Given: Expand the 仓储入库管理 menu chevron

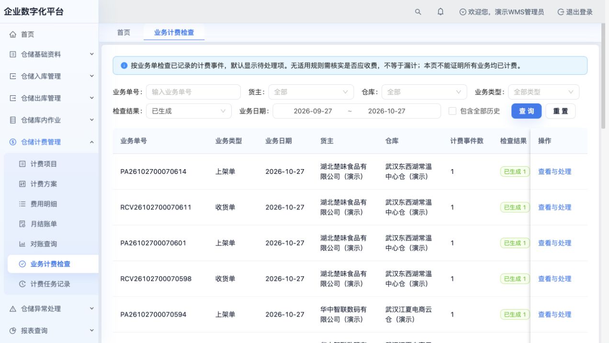Looking at the screenshot, I should (x=92, y=76).
